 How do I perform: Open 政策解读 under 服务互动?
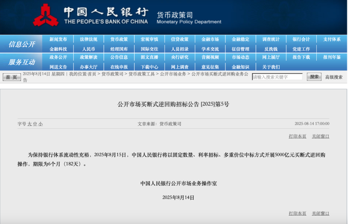click(x=89, y=57)
